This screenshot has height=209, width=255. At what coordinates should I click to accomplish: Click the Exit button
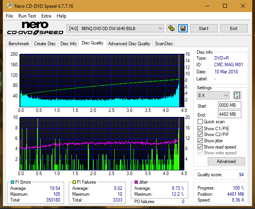pos(234,28)
